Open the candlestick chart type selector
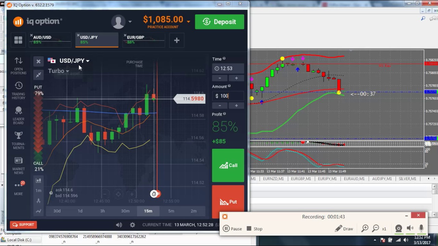This screenshot has width=438, height=246. point(38,180)
